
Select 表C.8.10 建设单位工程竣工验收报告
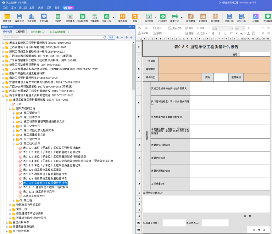(46, 187)
